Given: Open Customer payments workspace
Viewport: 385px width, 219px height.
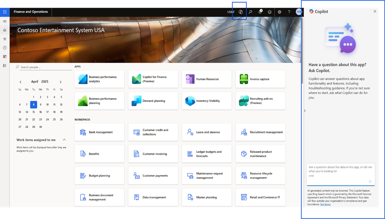Looking at the screenshot, I should coord(153,176).
